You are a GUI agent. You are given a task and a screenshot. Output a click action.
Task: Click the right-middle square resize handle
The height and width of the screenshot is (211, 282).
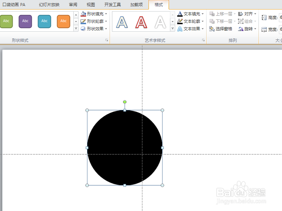click(x=163, y=148)
